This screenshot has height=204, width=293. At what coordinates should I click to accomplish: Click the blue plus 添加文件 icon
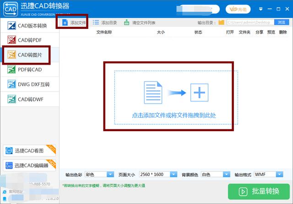(65, 22)
